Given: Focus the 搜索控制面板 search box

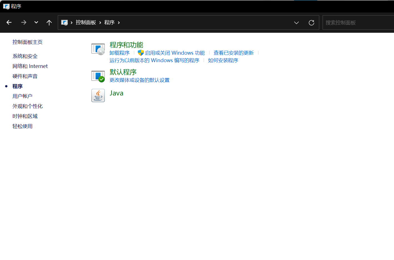Looking at the screenshot, I should point(358,22).
